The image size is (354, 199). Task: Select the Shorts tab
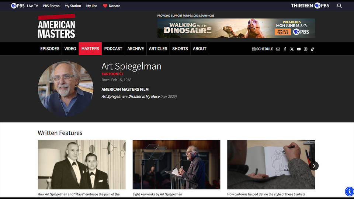180,49
